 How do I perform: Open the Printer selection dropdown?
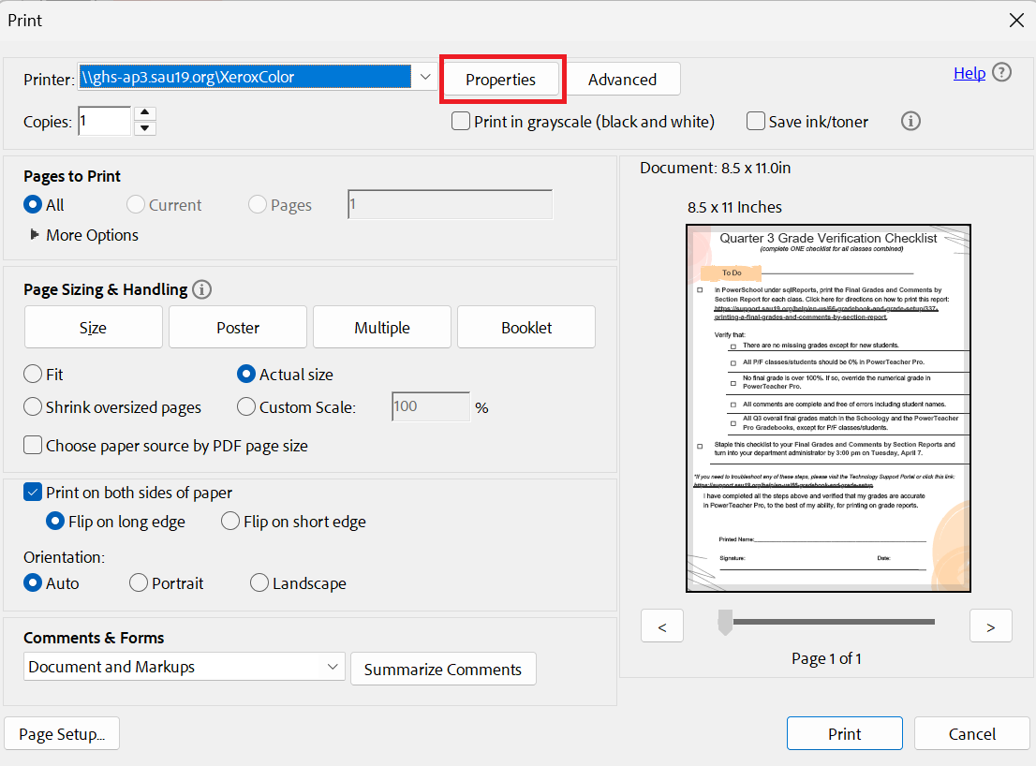pyautogui.click(x=424, y=78)
